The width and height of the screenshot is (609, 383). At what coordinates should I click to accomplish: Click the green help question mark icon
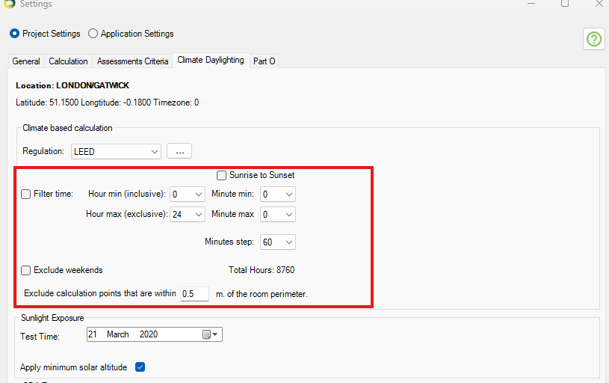594,39
